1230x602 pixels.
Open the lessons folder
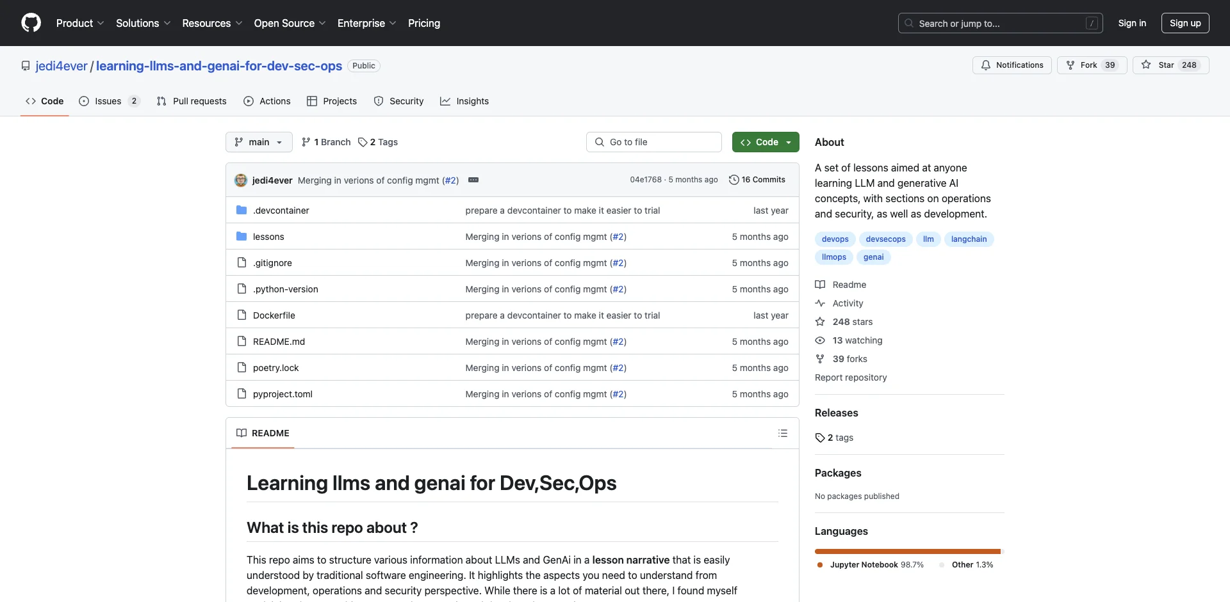(x=268, y=237)
